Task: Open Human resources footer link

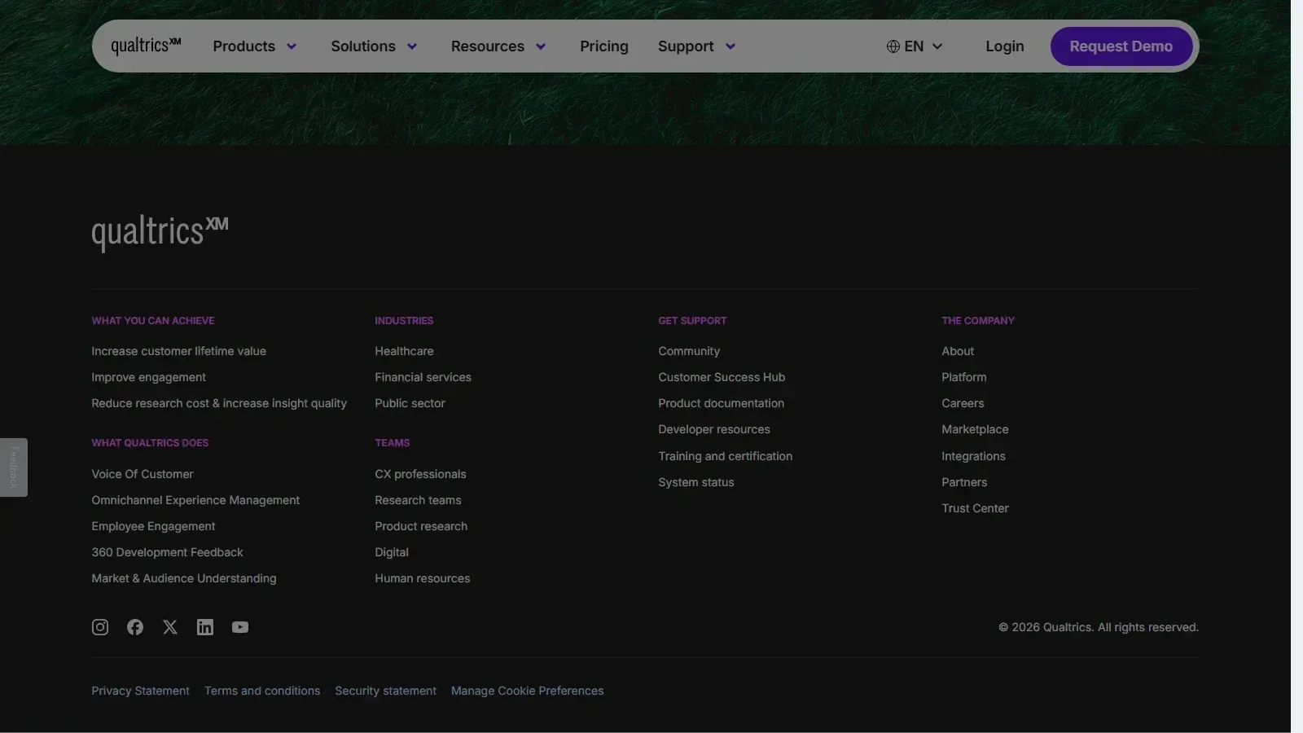Action: [422, 578]
